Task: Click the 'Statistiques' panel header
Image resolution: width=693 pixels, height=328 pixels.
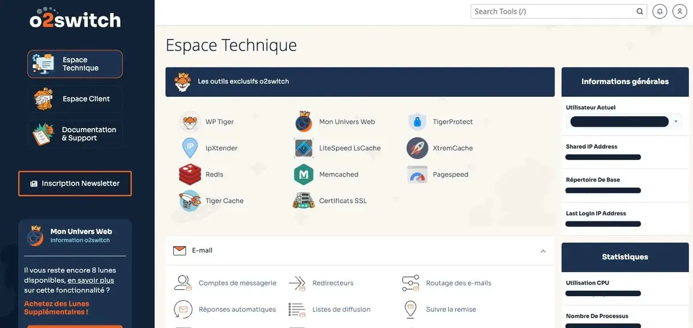Action: 625,257
